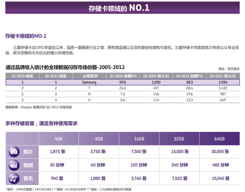Click the 15,040 首 song count

(220, 178)
